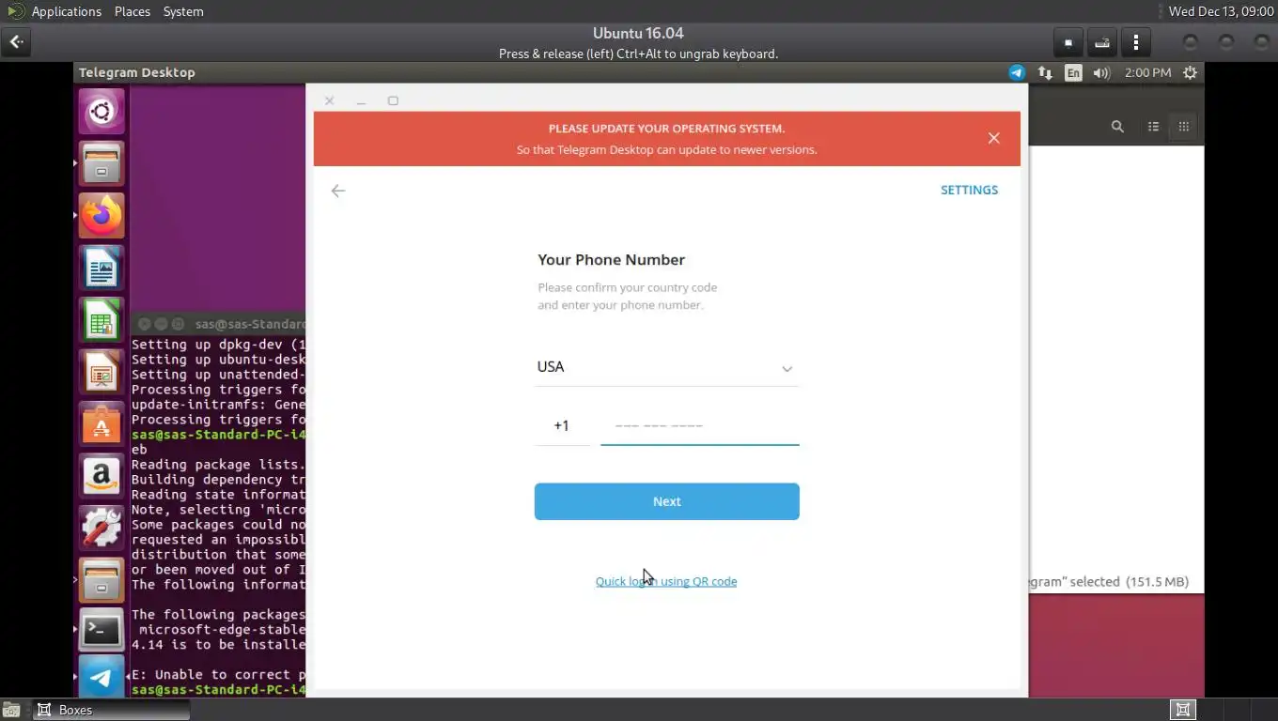The width and height of the screenshot is (1278, 721).
Task: Click the GNOME foot logo icon
Action: click(x=15, y=11)
